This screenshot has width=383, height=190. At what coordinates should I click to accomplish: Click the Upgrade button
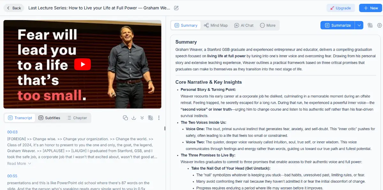click(x=340, y=8)
